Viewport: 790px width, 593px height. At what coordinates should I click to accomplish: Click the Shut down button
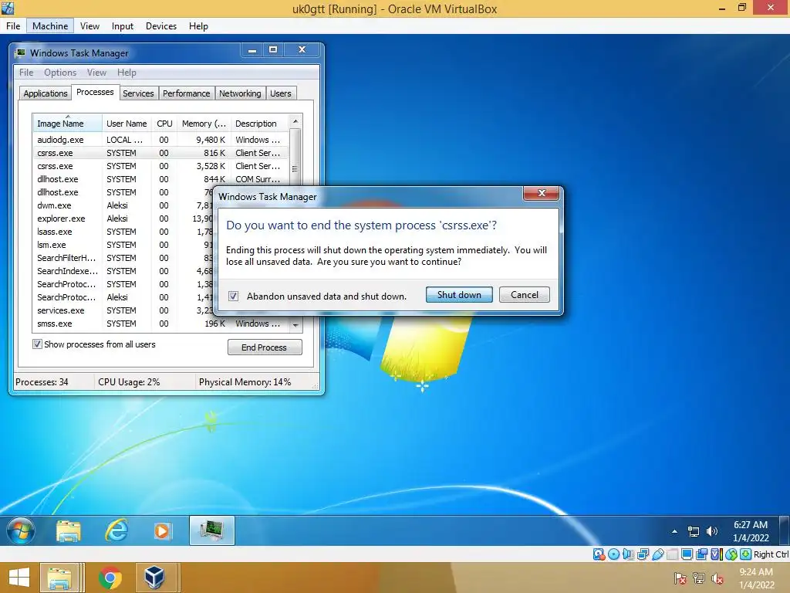coord(459,294)
